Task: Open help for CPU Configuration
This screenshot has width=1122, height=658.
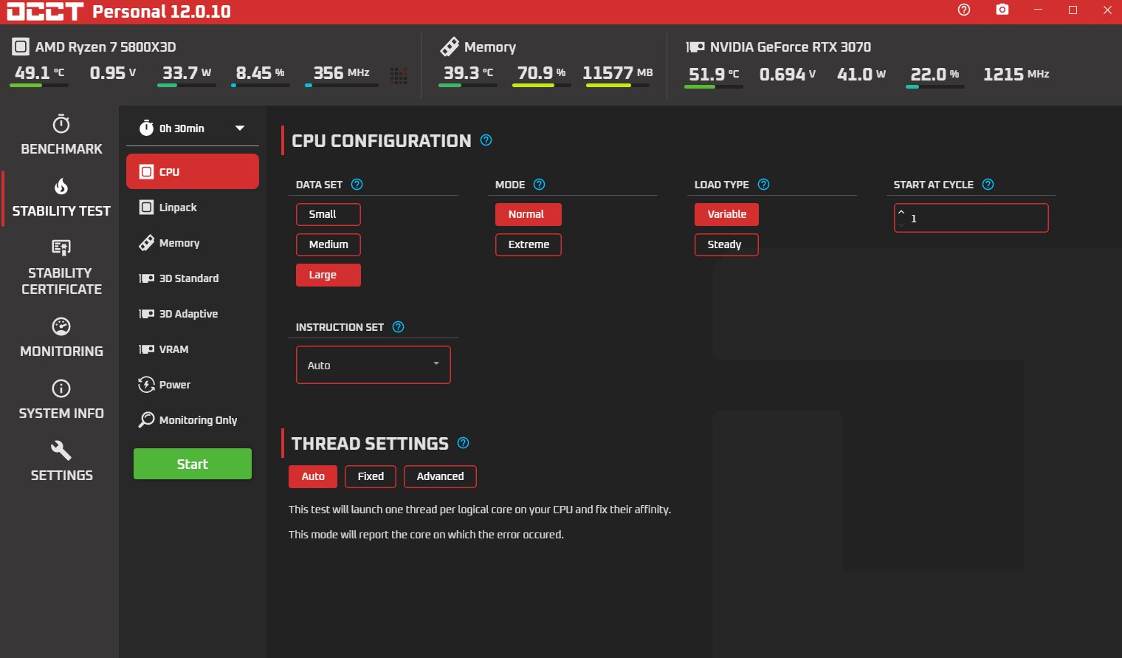Action: 485,140
